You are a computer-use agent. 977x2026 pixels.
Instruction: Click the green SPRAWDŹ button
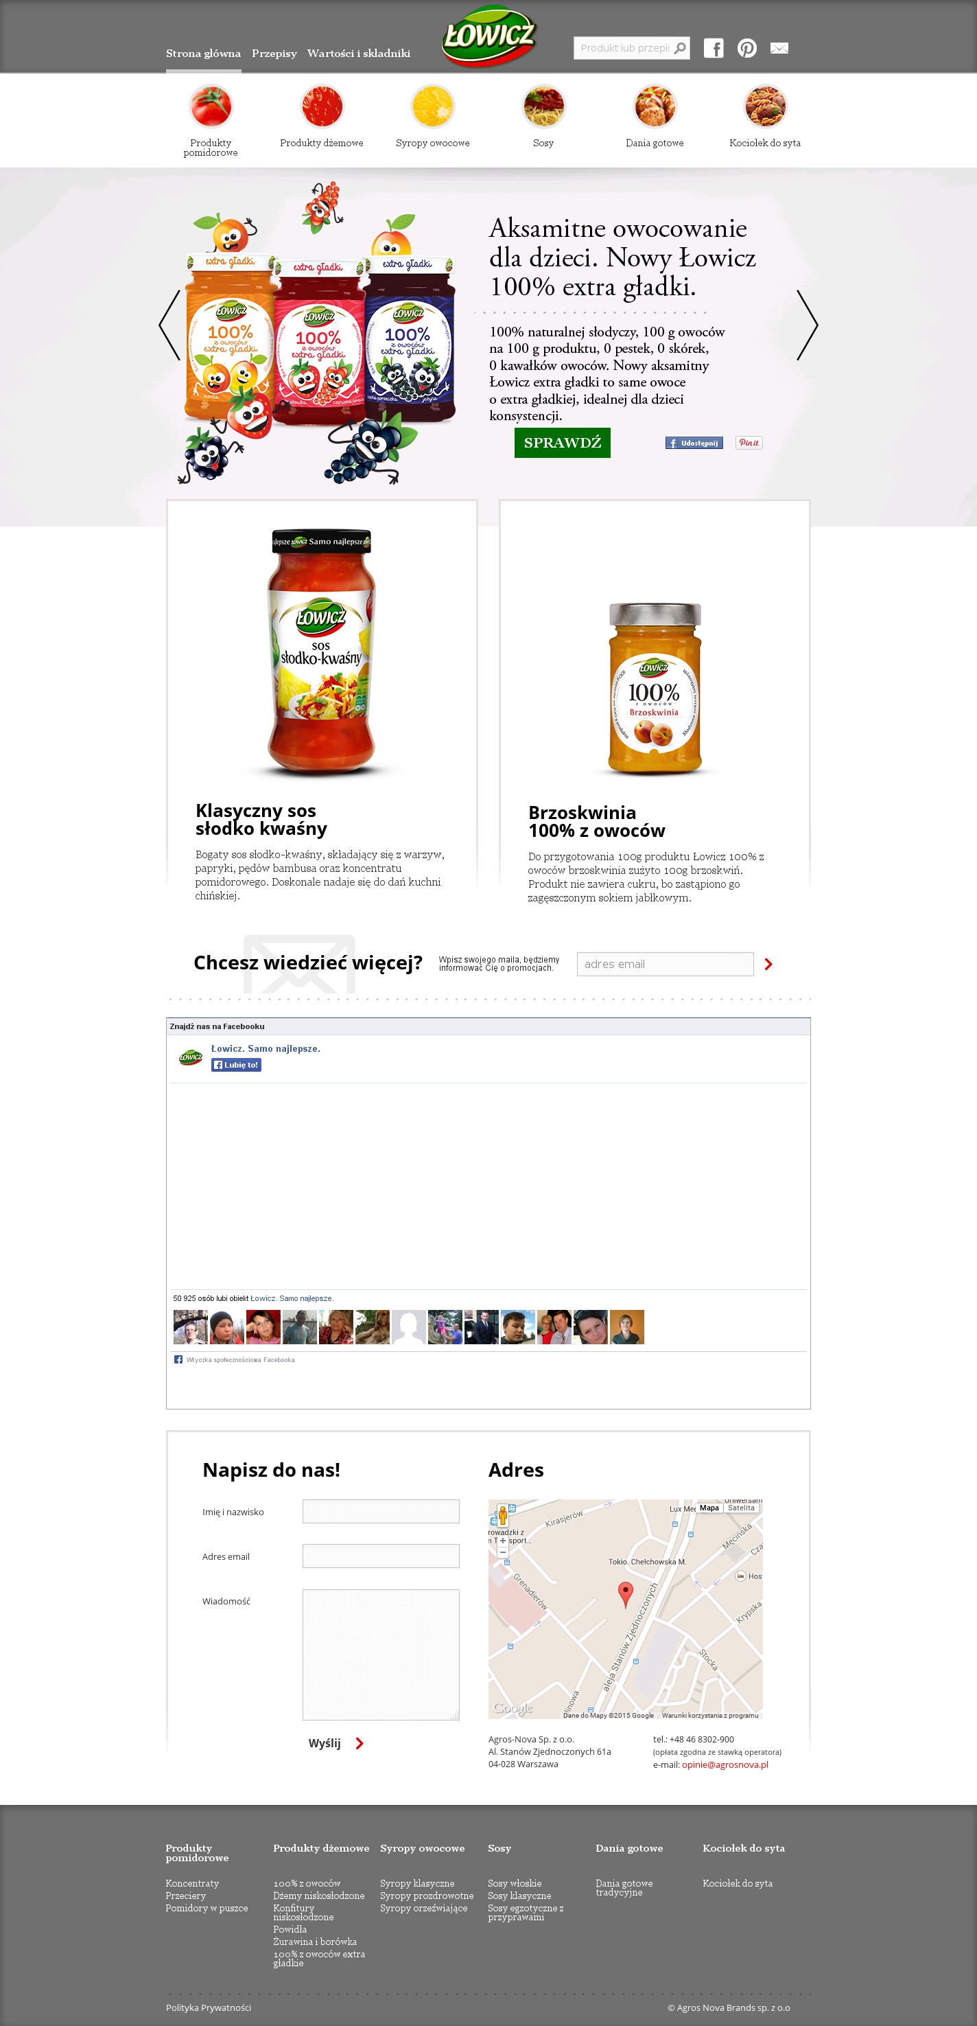[x=562, y=443]
